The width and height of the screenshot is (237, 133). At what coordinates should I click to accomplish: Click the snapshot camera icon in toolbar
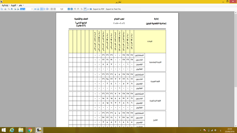point(91,9)
